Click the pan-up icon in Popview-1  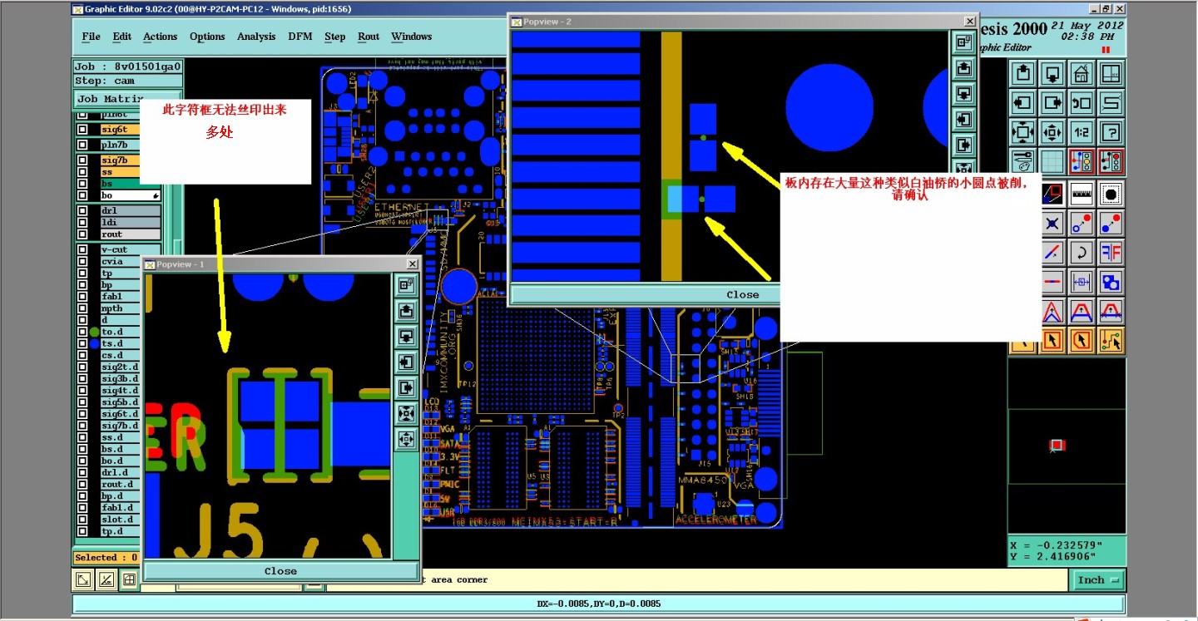(x=407, y=311)
